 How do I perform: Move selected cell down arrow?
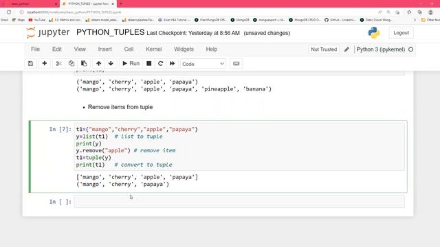click(111, 64)
